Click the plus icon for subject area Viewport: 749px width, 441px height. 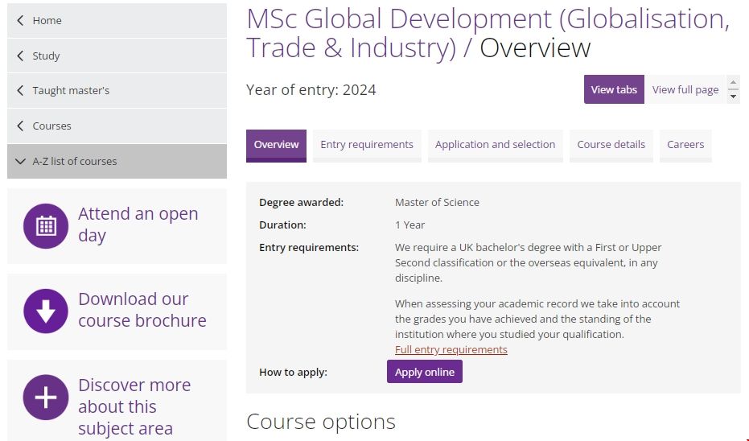(x=46, y=398)
